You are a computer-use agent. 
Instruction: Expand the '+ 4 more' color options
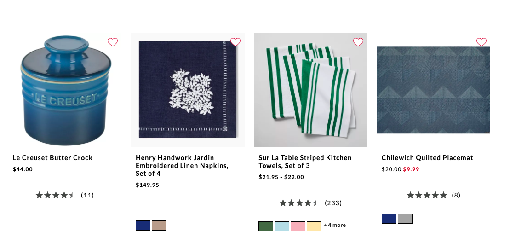pos(335,226)
